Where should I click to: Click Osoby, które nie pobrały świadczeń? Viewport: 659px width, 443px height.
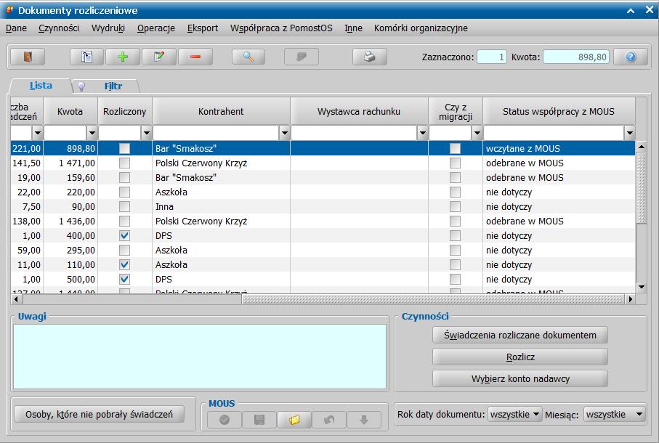(x=100, y=415)
